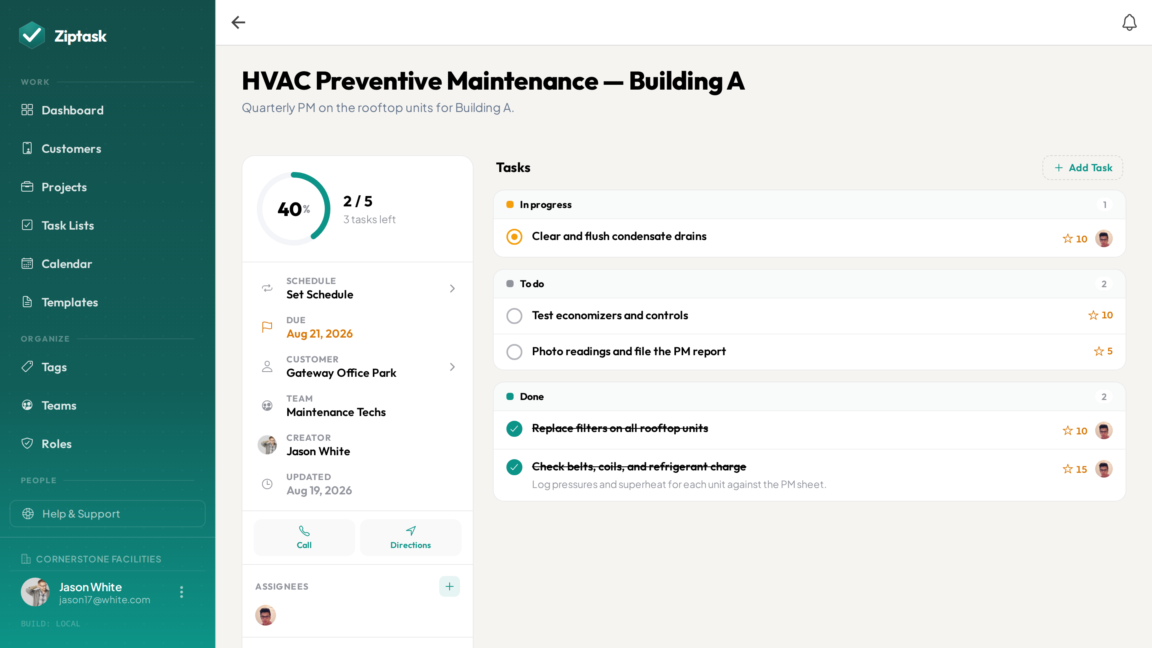Viewport: 1152px width, 648px height.
Task: Click the Team group icon
Action: pyautogui.click(x=267, y=405)
